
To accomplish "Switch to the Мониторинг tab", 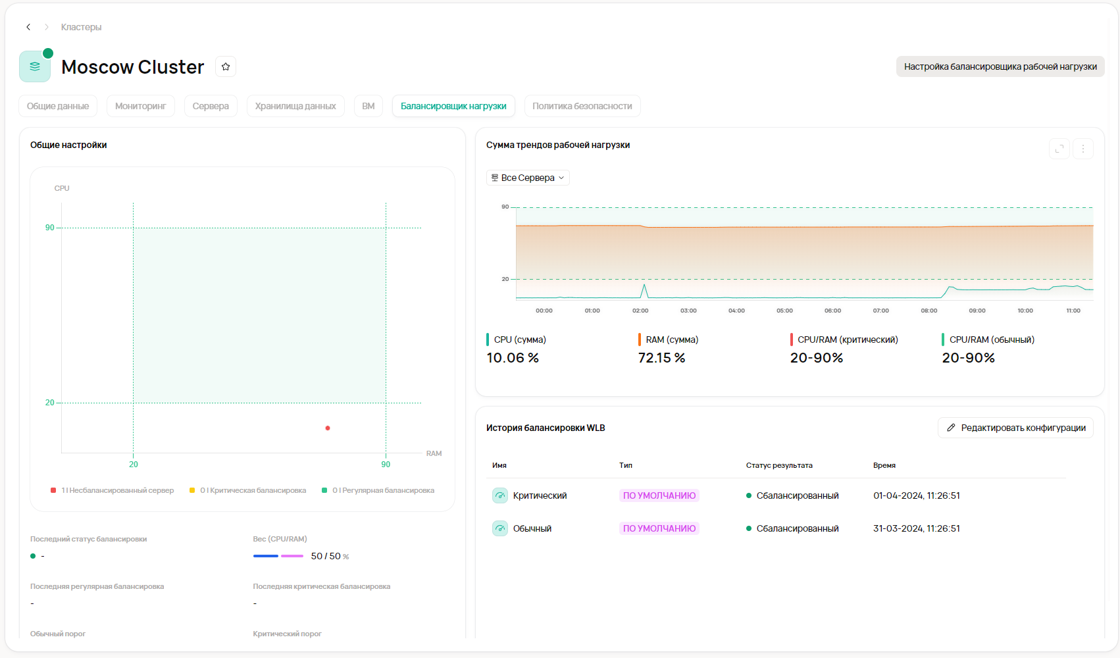I will pyautogui.click(x=141, y=106).
